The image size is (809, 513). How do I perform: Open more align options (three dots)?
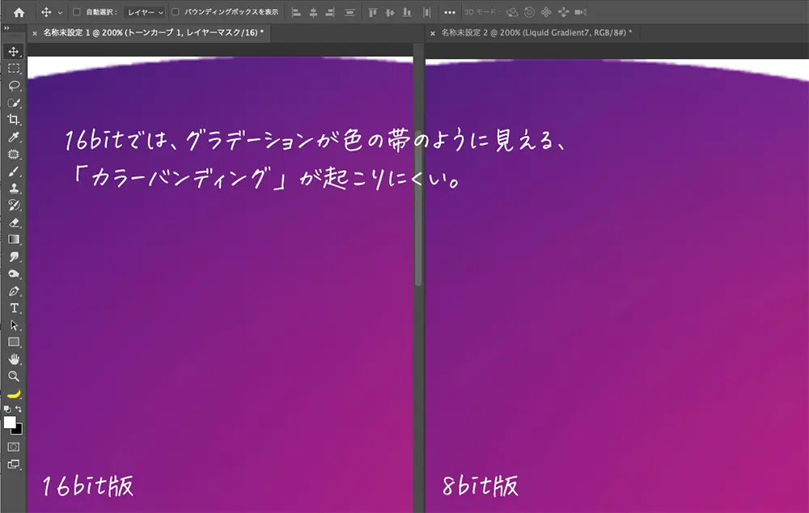(450, 12)
